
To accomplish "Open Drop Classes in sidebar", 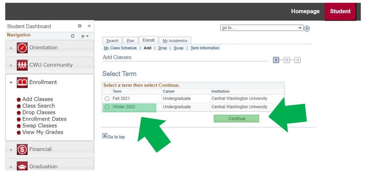I will (x=39, y=112).
